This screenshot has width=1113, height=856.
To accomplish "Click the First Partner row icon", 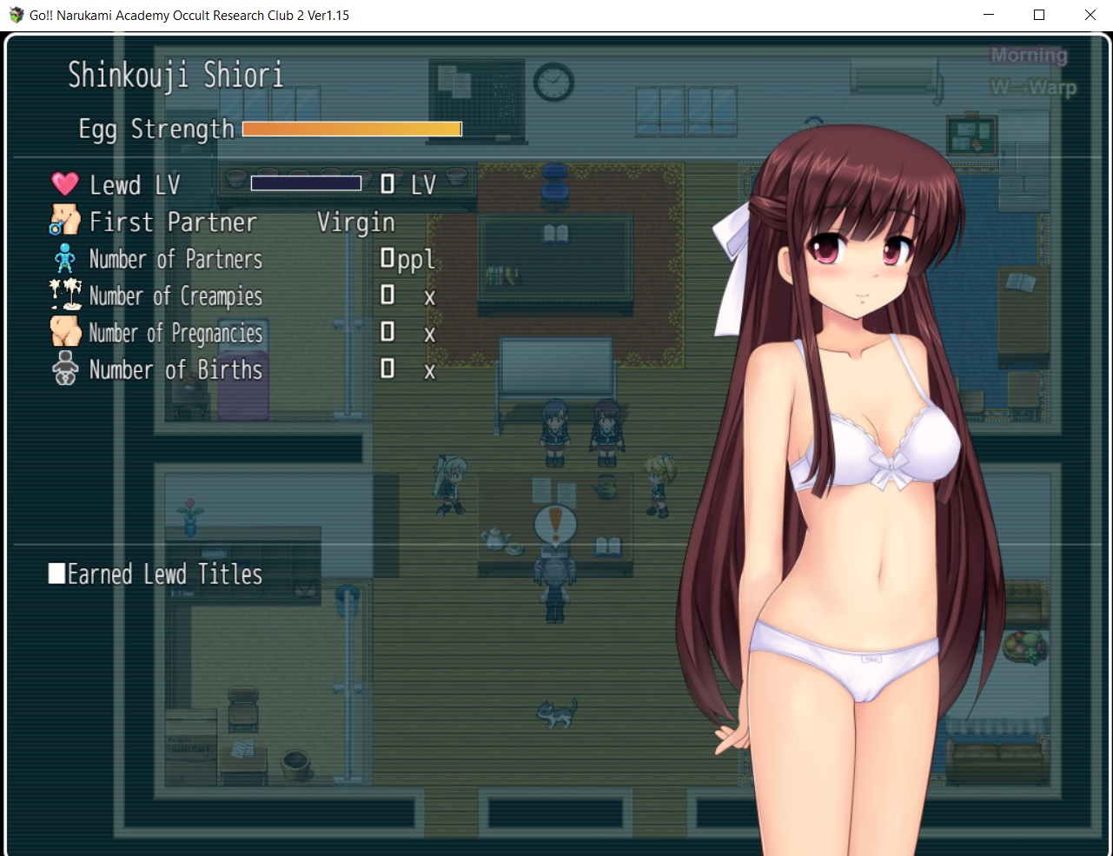I will (x=64, y=220).
